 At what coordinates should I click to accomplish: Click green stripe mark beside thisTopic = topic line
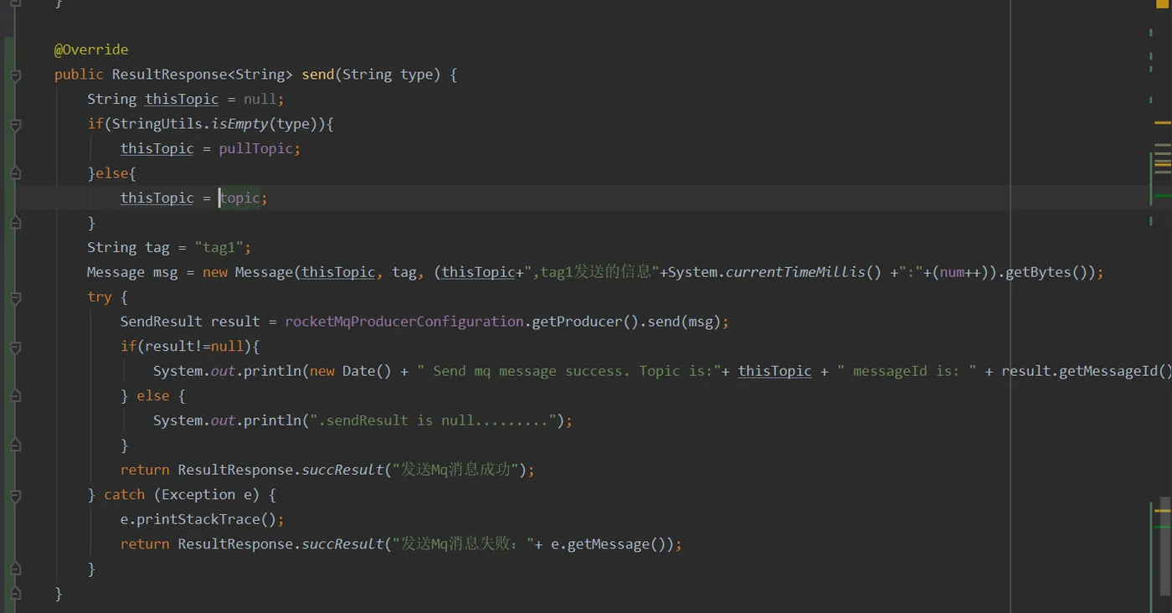point(1163,196)
